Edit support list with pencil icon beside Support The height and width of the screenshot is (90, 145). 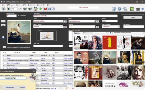(97, 27)
